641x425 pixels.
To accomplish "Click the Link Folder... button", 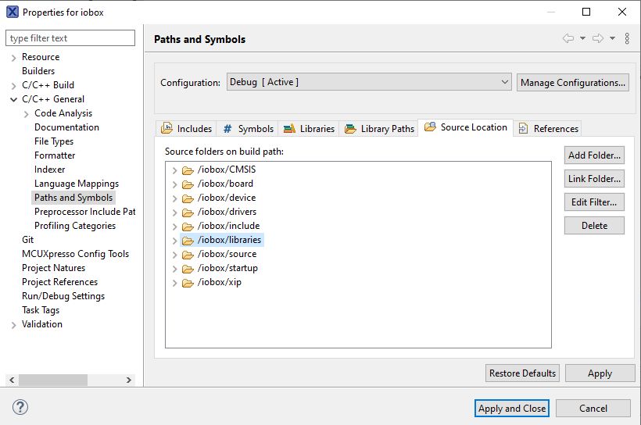I will pyautogui.click(x=594, y=179).
